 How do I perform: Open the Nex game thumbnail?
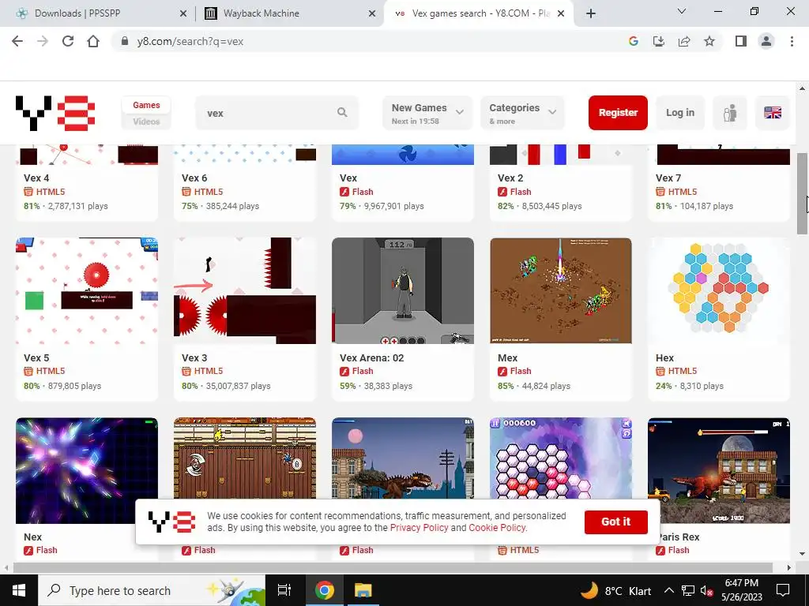point(87,470)
